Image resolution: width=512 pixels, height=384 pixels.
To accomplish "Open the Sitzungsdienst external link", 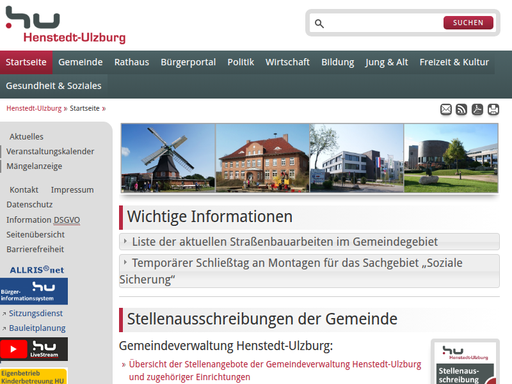I will click(36, 314).
